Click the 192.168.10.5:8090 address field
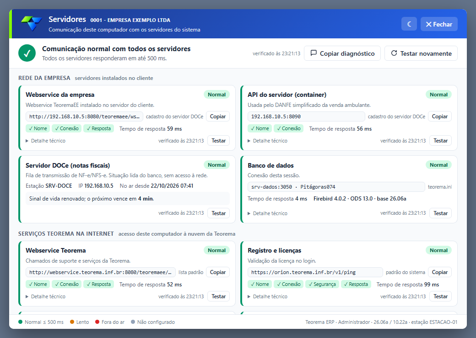The height and width of the screenshot is (338, 476). click(x=306, y=116)
